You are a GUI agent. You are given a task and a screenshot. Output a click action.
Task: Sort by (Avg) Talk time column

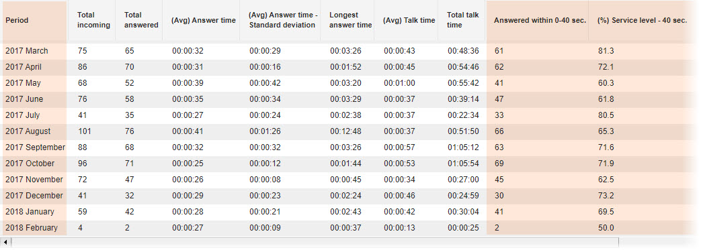point(409,20)
